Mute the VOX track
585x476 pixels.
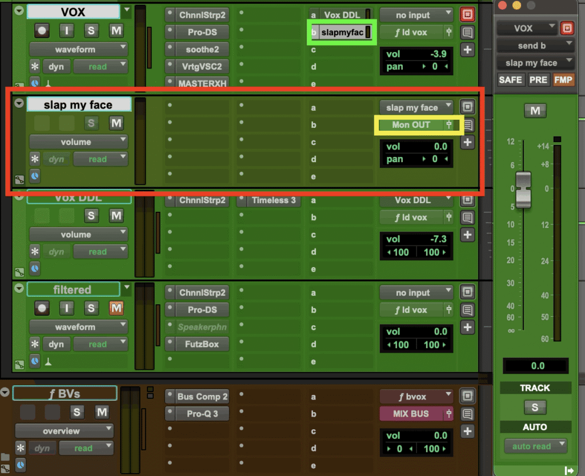coord(116,31)
